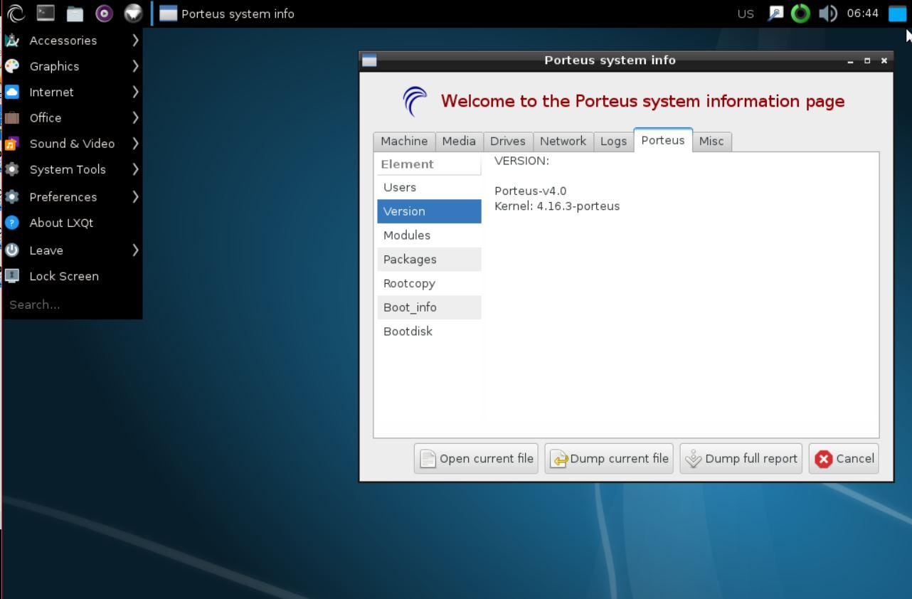This screenshot has height=599, width=912.
Task: Switch to the Drives tab
Action: (508, 141)
